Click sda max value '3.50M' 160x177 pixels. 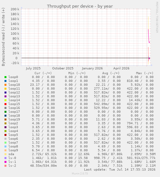[x=151, y=154]
